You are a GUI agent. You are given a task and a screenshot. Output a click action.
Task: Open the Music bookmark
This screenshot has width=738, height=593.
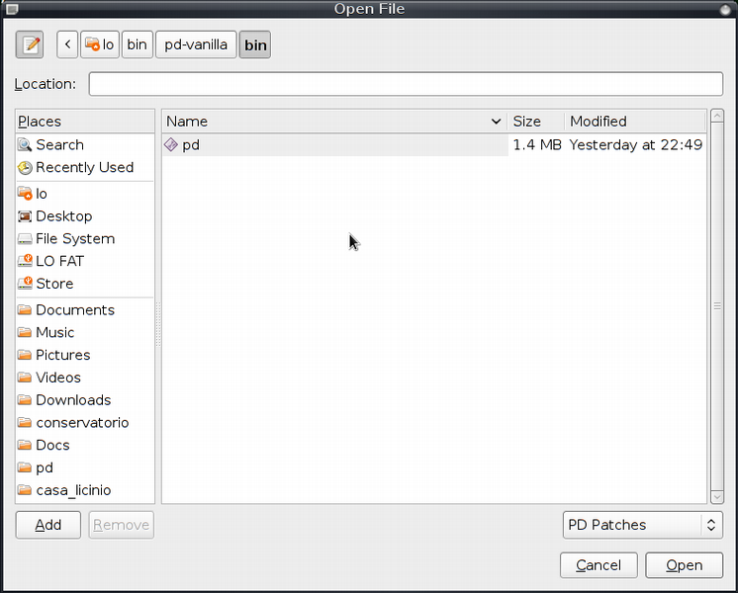(x=85, y=332)
